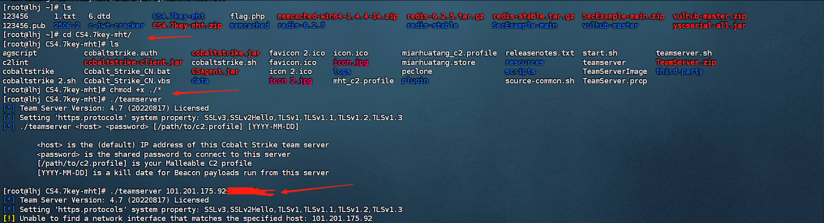Screen dimensions: 824x223
Task: Click the SecExample-main.zip archive name
Action: [x=623, y=16]
